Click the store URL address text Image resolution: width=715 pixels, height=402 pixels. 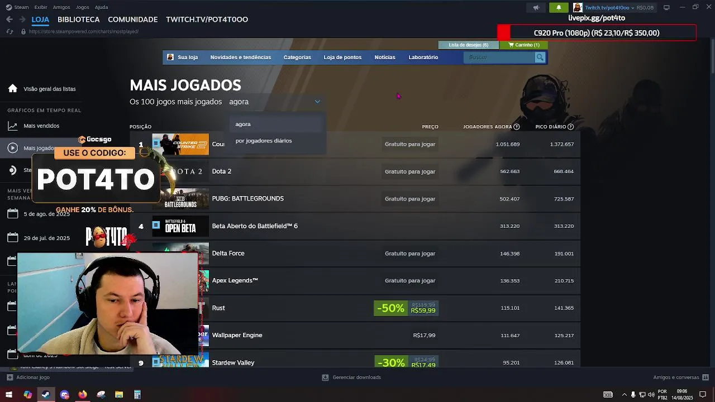[x=84, y=31]
